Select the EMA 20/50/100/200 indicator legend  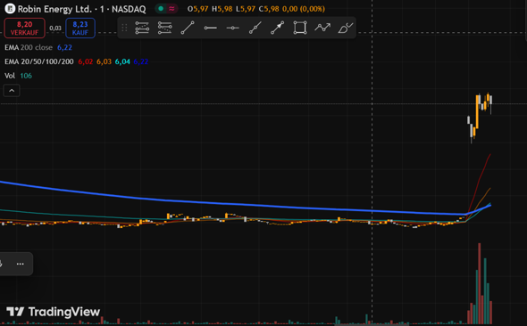pyautogui.click(x=39, y=61)
